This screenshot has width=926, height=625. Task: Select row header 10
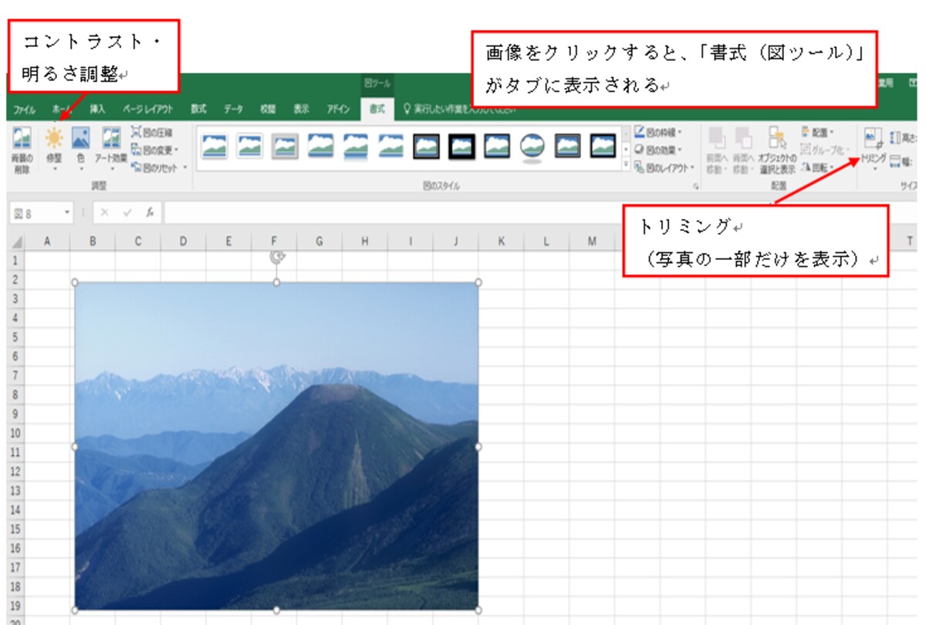coord(15,433)
